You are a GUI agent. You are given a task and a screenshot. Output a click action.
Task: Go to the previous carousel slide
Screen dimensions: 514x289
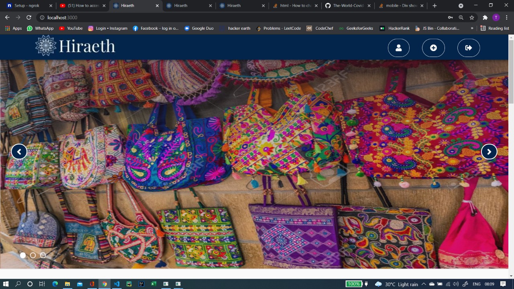pos(19,152)
